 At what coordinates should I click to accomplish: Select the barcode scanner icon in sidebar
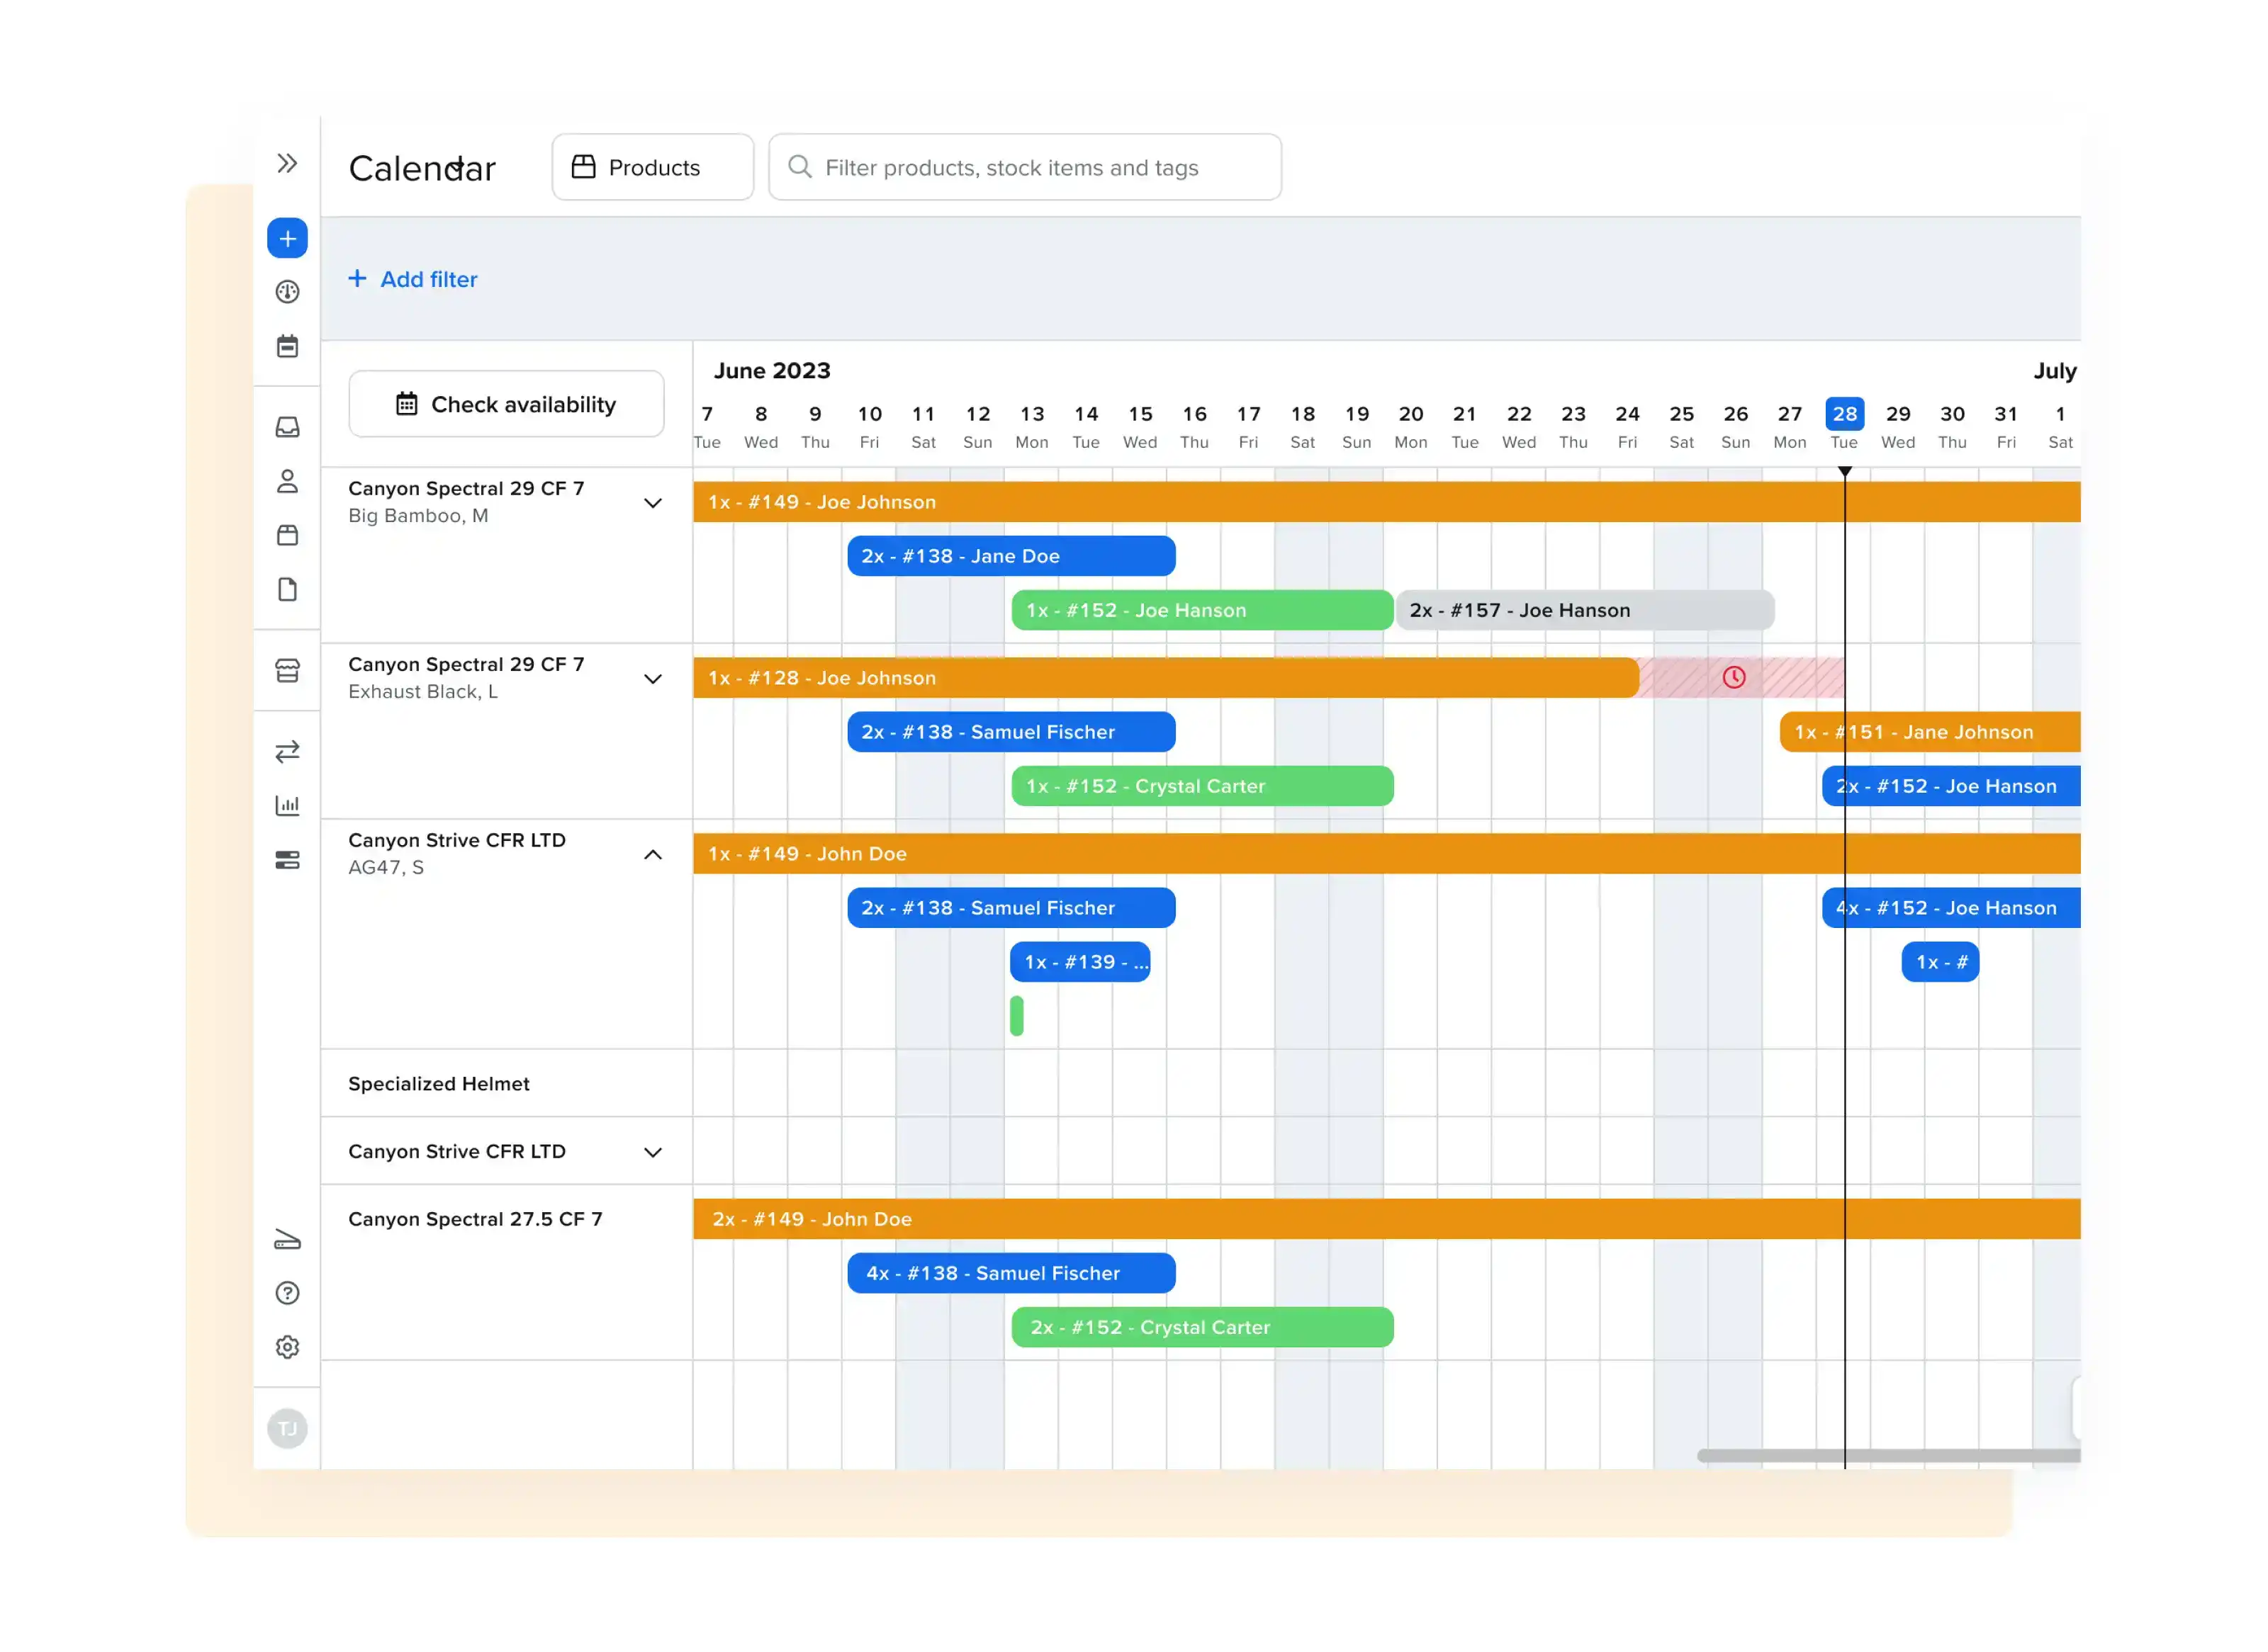point(287,1240)
